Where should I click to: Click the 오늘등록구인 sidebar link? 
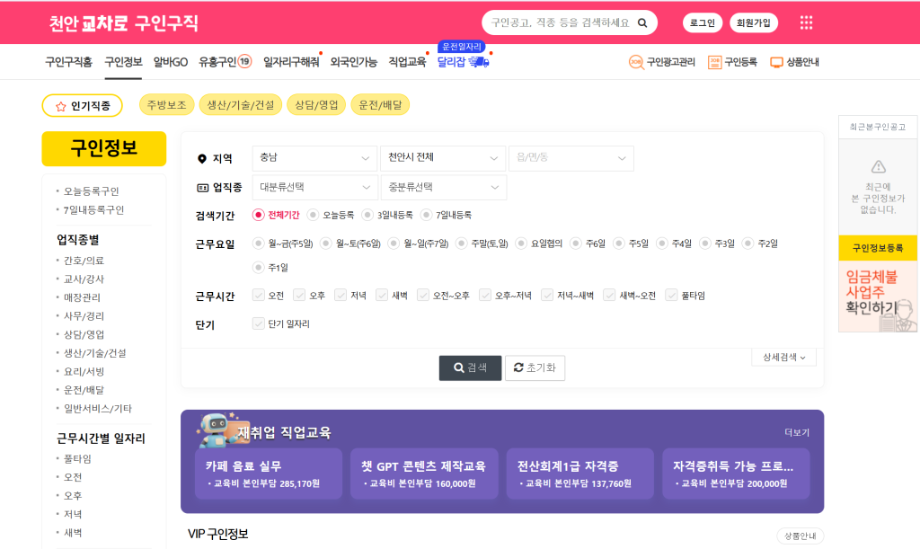click(91, 191)
